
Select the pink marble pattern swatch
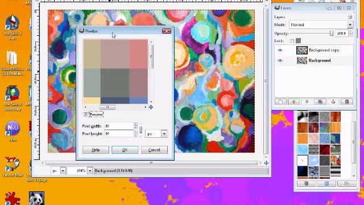(313, 139)
